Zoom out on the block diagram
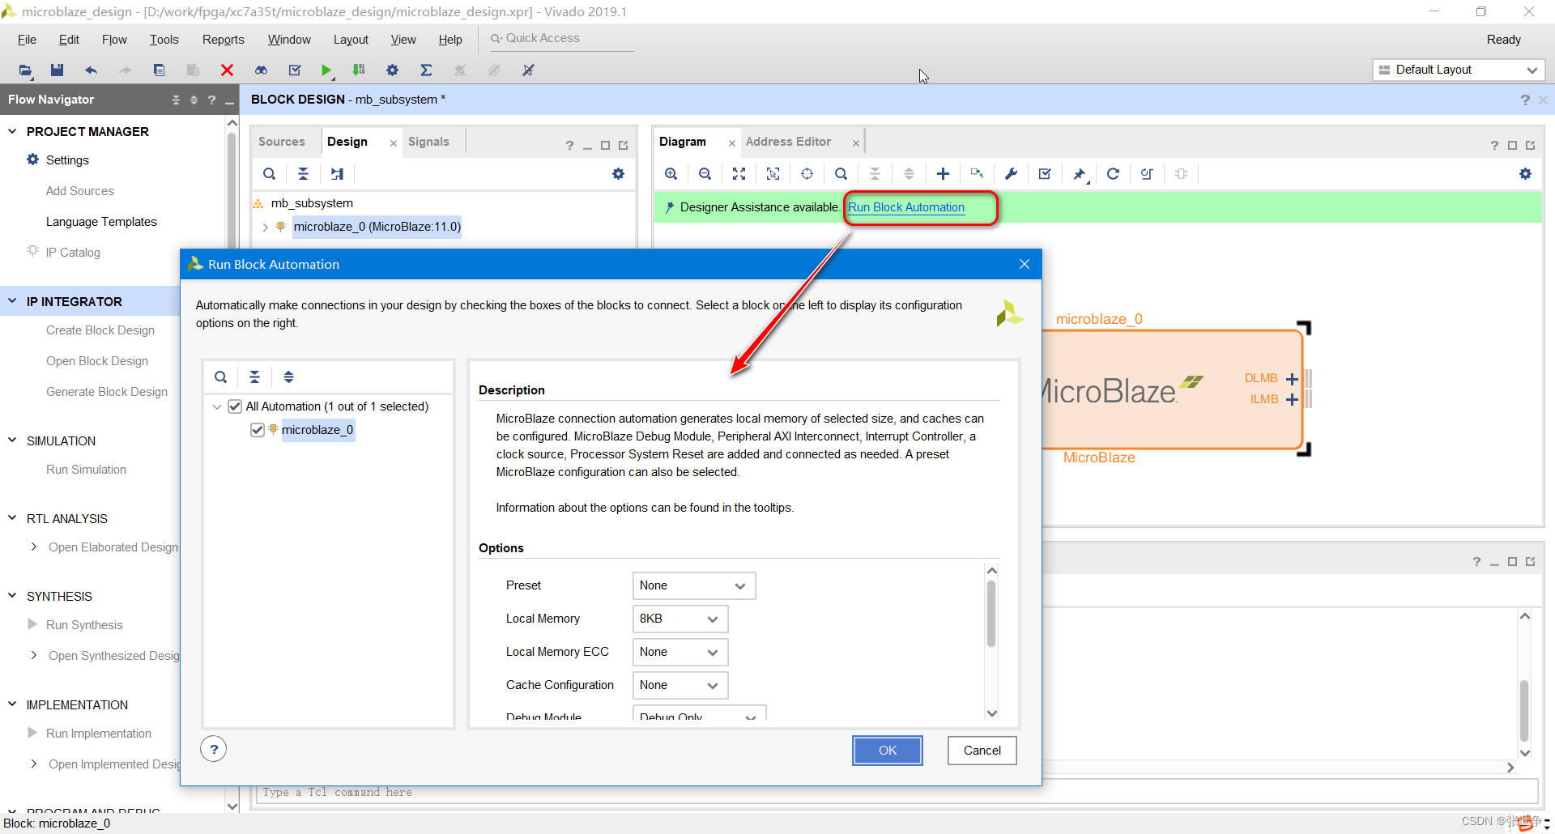Image resolution: width=1555 pixels, height=834 pixels. pyautogui.click(x=705, y=173)
